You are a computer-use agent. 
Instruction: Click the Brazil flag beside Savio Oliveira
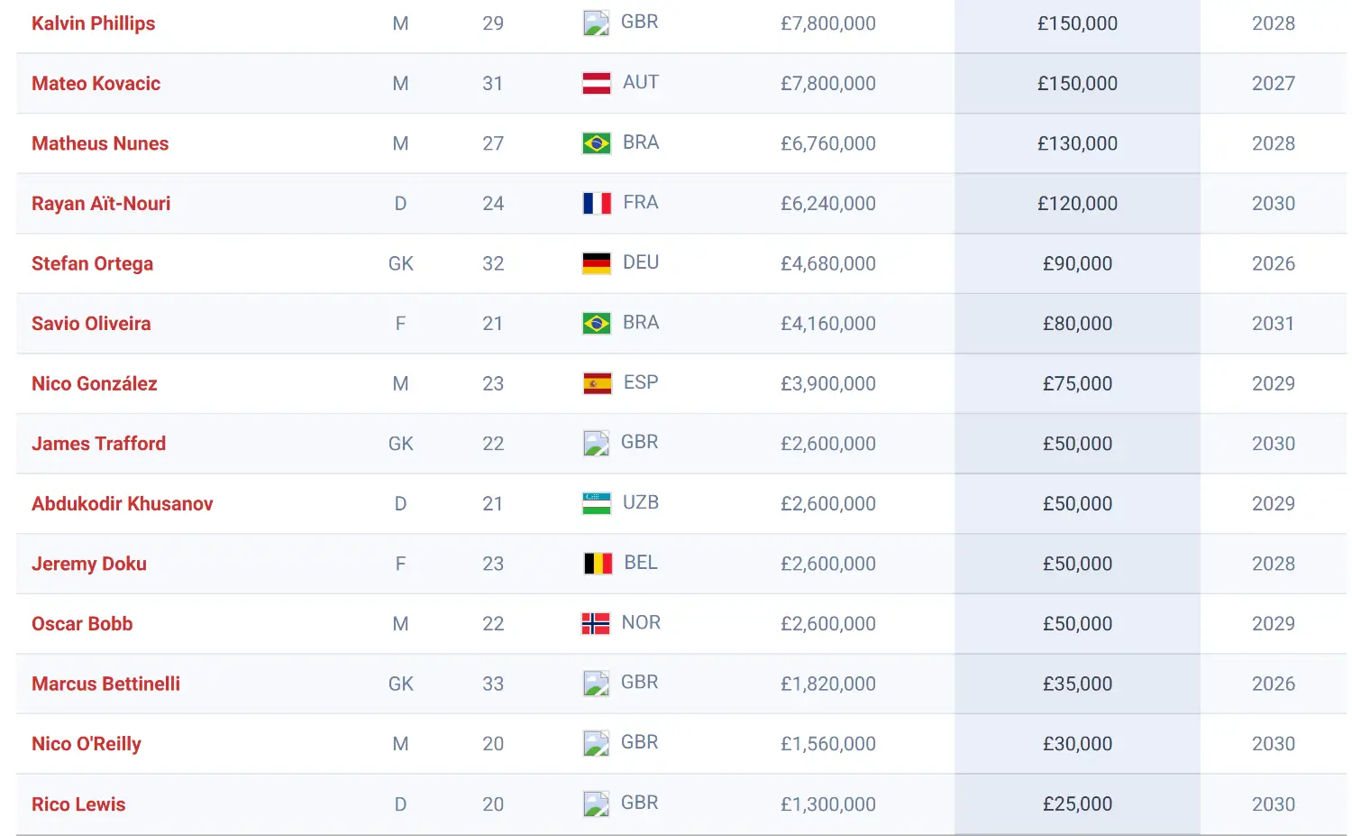pyautogui.click(x=597, y=324)
